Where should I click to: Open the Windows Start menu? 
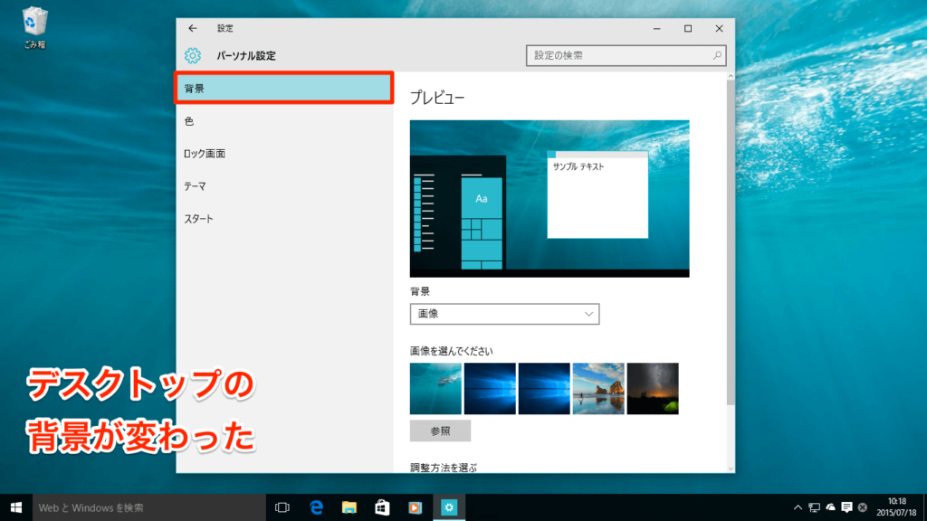(16, 507)
